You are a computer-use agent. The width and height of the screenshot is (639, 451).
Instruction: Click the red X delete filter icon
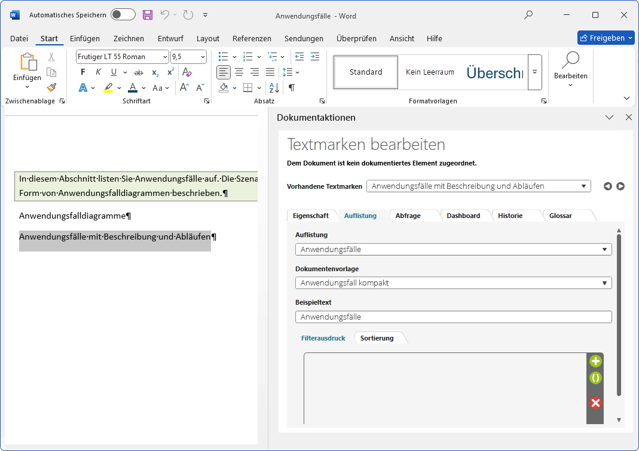(x=595, y=403)
